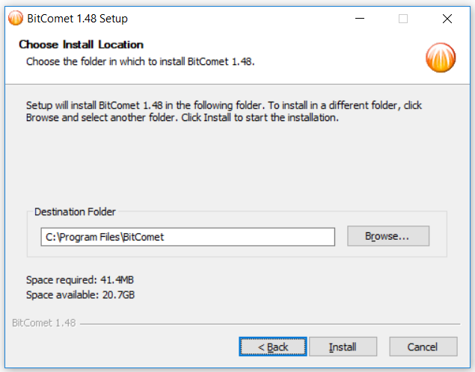
Task: Click the Choose Install Location heading
Action: point(81,45)
